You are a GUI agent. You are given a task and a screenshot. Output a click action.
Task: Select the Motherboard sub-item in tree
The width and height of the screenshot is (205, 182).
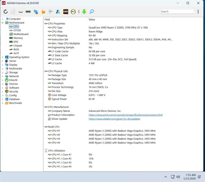(x=19, y=34)
